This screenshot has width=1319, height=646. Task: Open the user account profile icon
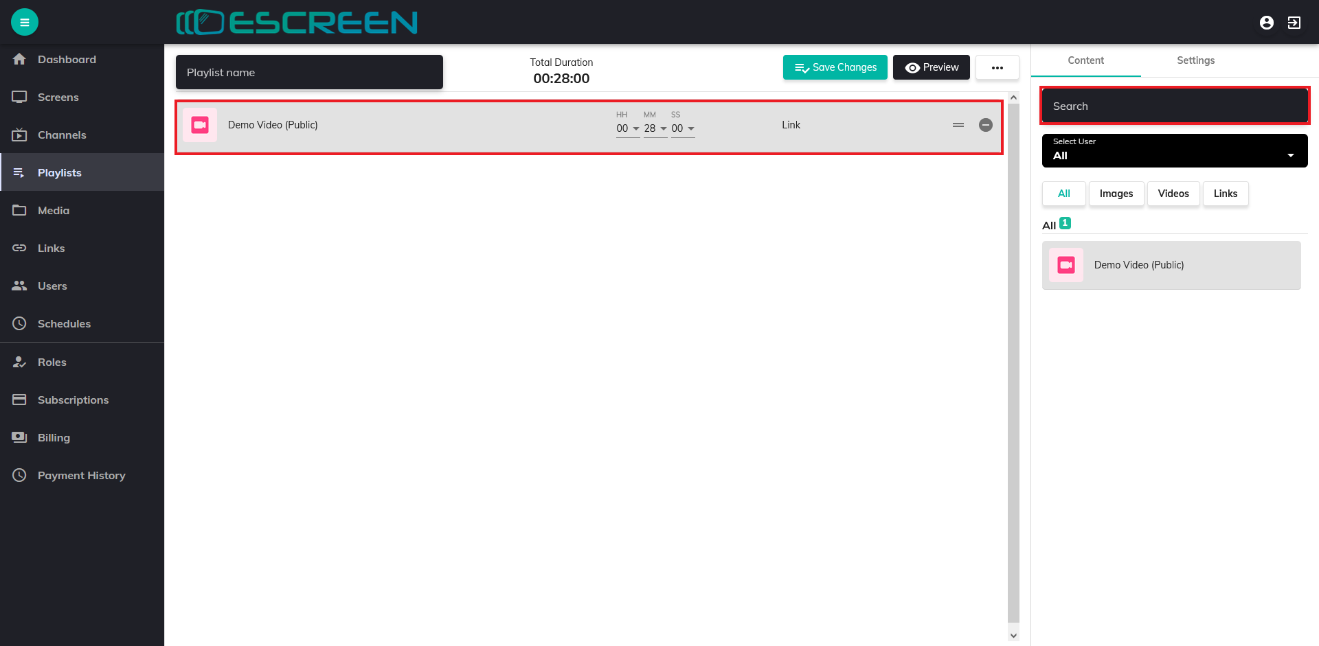pyautogui.click(x=1266, y=23)
